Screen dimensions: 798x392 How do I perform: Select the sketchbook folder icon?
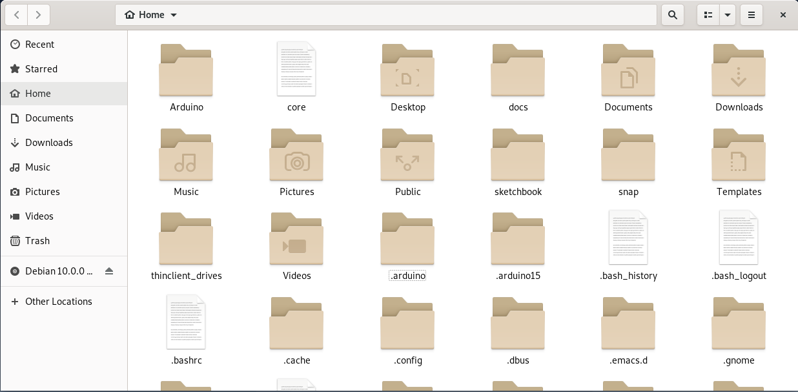[518, 154]
